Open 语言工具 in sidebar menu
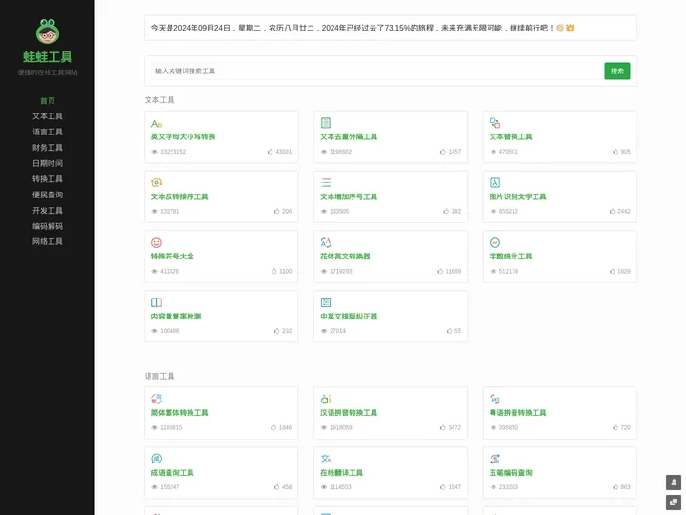 pyautogui.click(x=48, y=132)
